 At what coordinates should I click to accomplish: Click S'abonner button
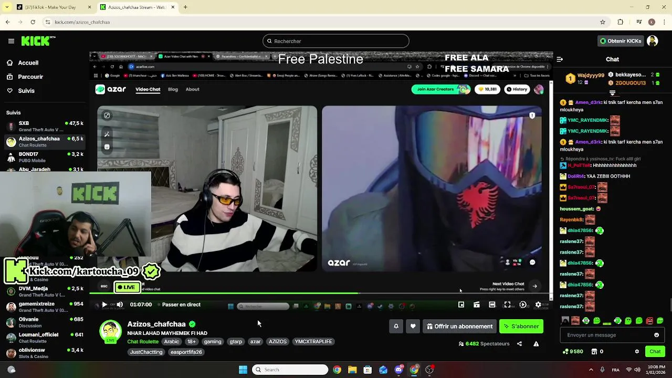(521, 326)
